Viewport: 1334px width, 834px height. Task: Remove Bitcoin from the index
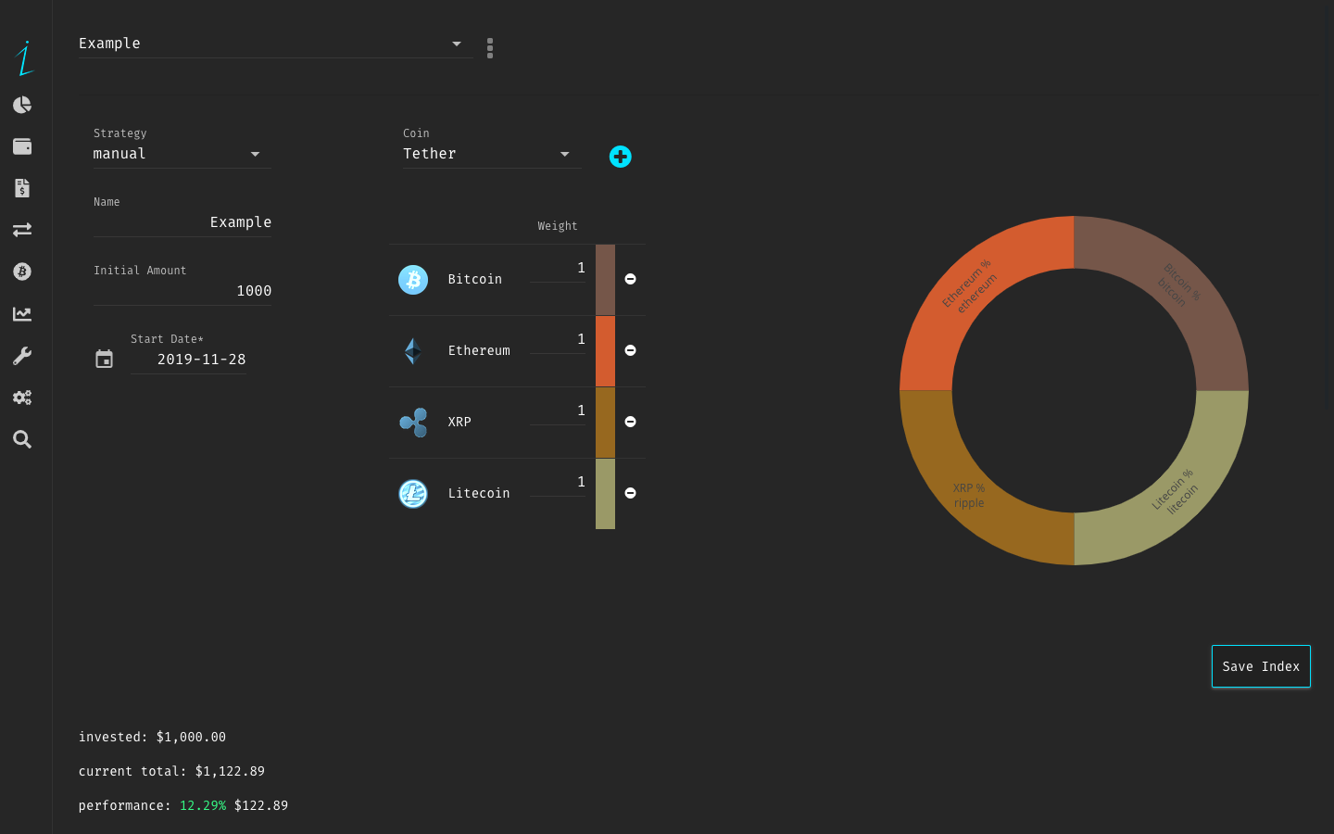click(630, 279)
